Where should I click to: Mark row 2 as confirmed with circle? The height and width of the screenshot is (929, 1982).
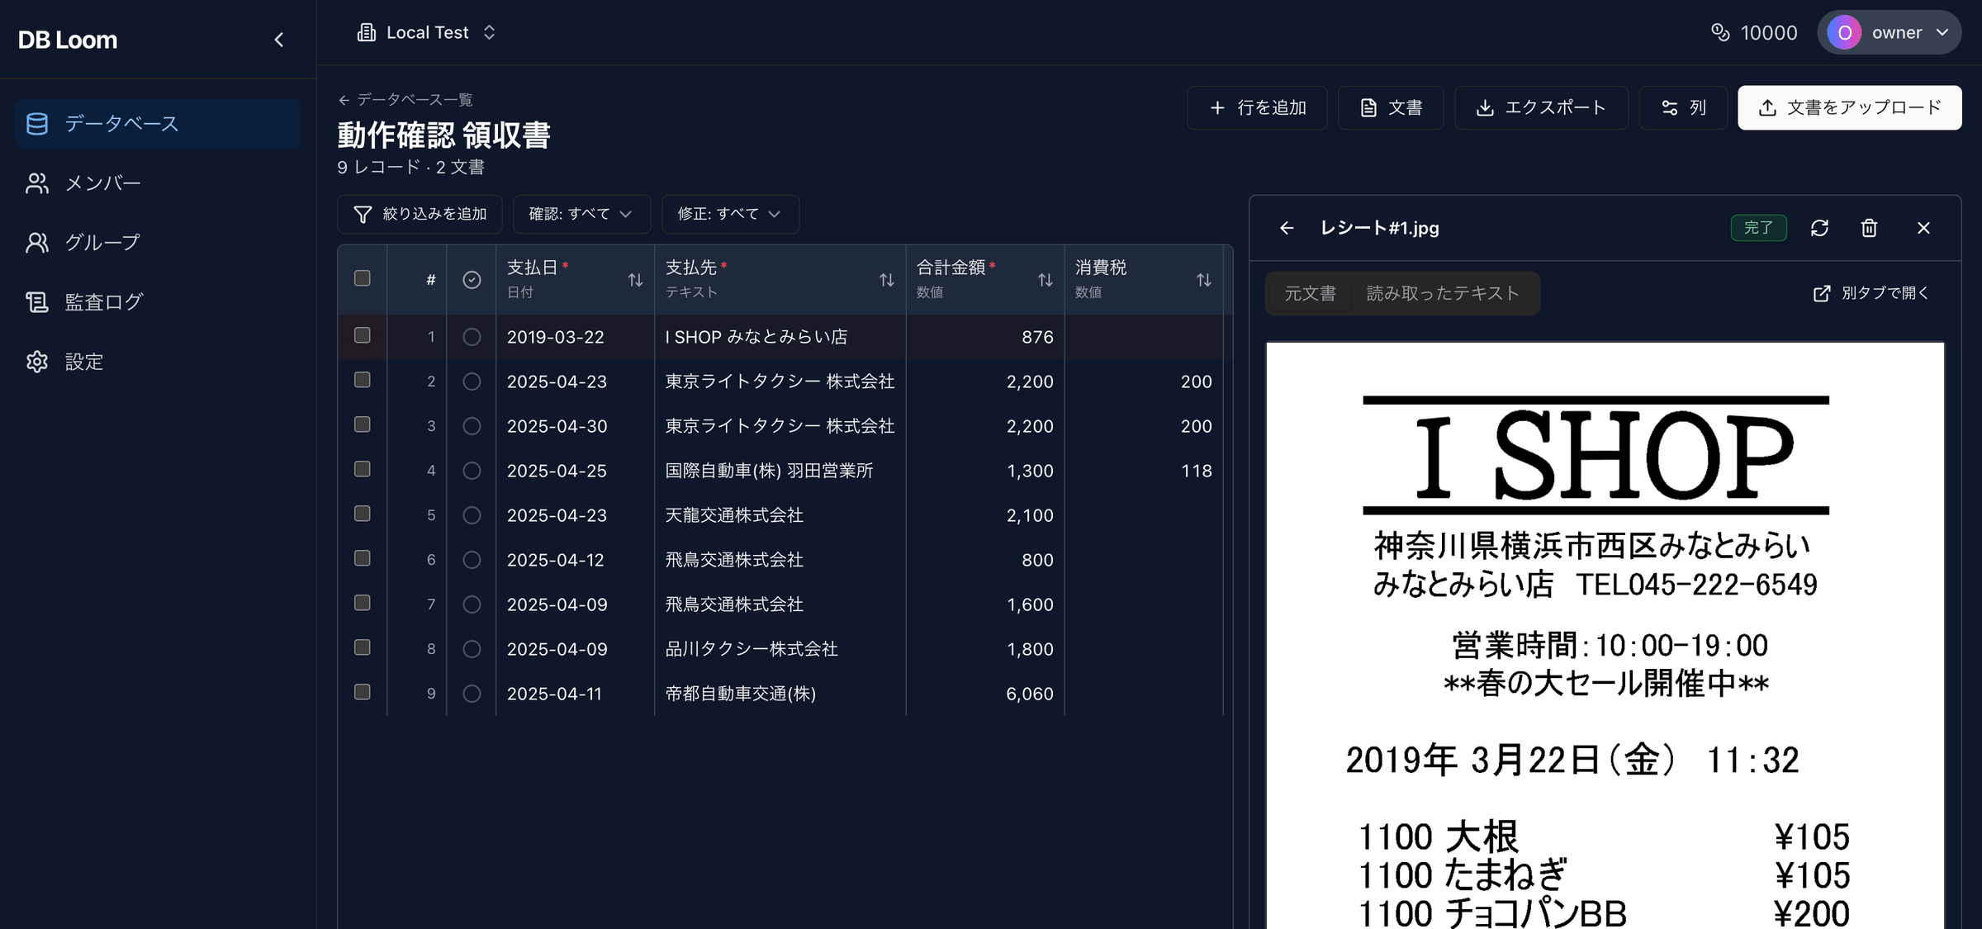[x=472, y=382]
